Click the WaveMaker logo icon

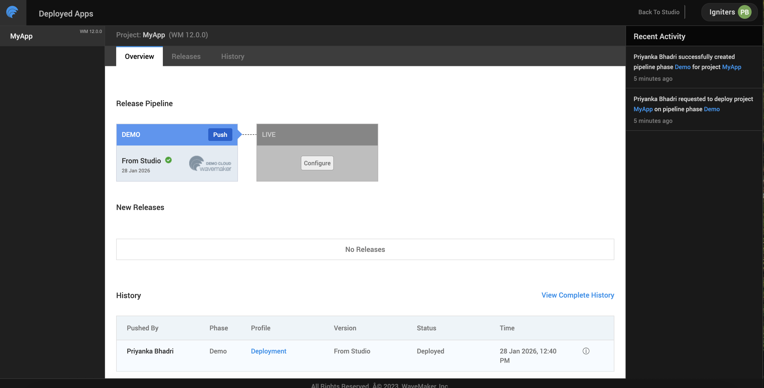[12, 12]
